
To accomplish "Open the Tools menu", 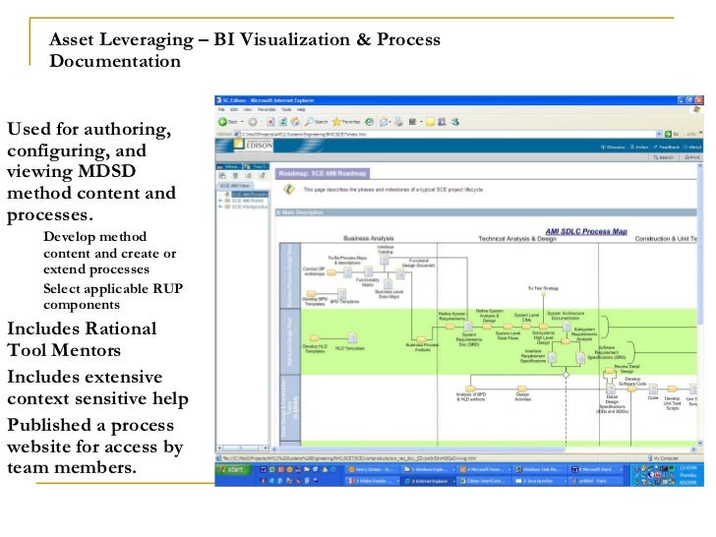I will 286,109.
